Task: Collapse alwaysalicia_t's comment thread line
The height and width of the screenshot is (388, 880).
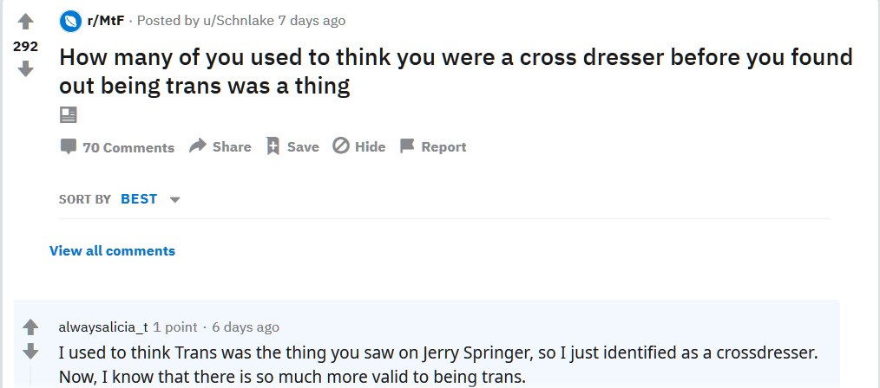Action: pos(30,376)
